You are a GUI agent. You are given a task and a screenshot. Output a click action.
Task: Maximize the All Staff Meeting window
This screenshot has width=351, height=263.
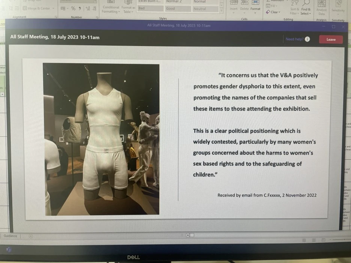(x=333, y=27)
